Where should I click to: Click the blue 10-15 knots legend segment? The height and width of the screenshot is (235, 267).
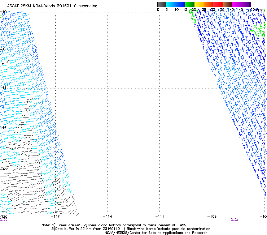180,4
